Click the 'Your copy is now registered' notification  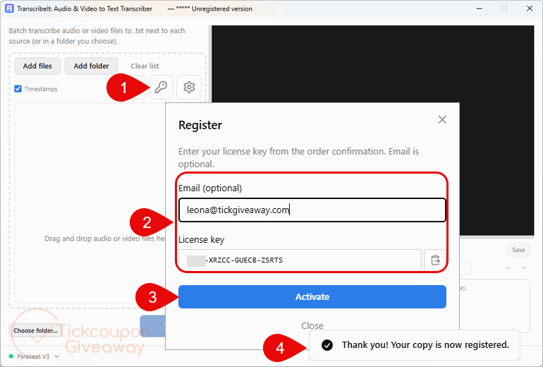click(415, 345)
